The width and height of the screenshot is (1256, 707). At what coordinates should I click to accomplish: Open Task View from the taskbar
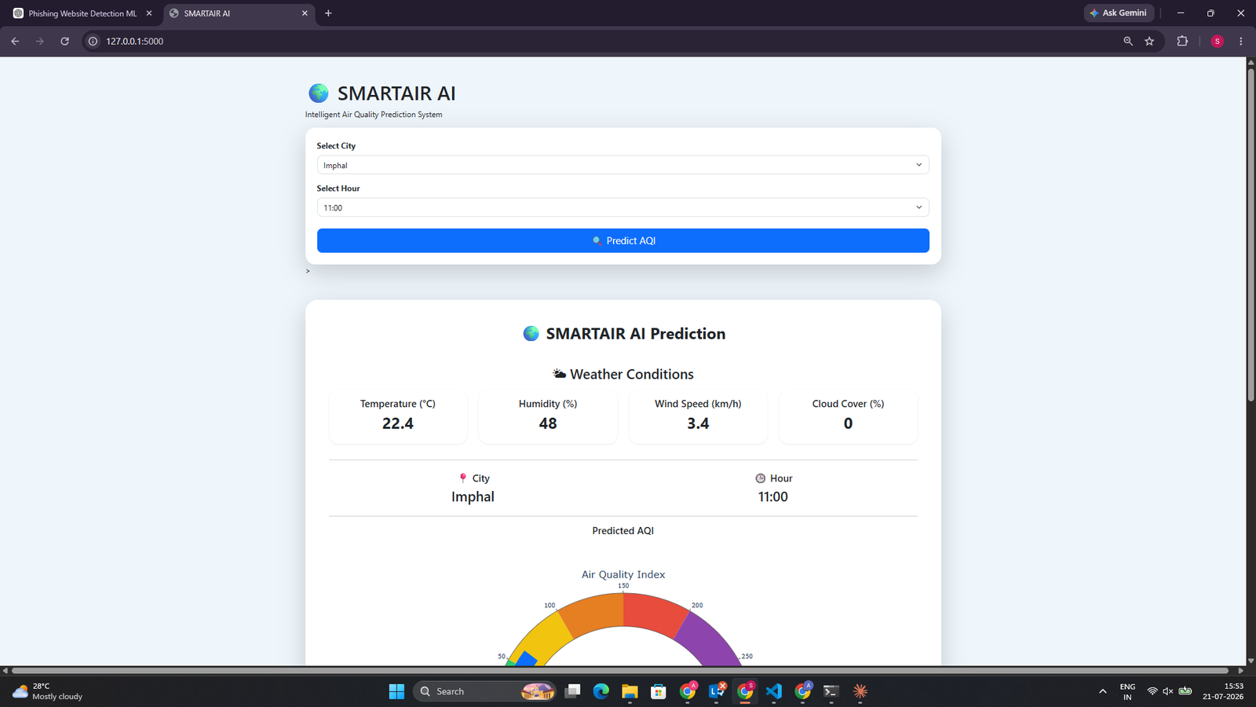573,691
